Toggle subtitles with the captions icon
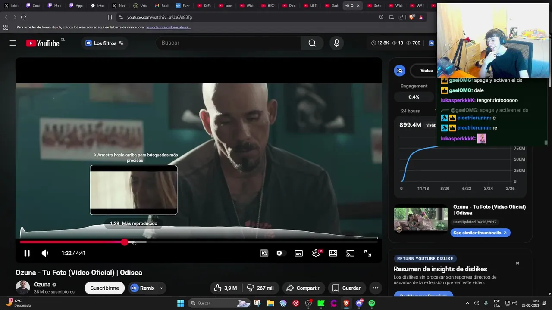This screenshot has height=310, width=552. 298,253
